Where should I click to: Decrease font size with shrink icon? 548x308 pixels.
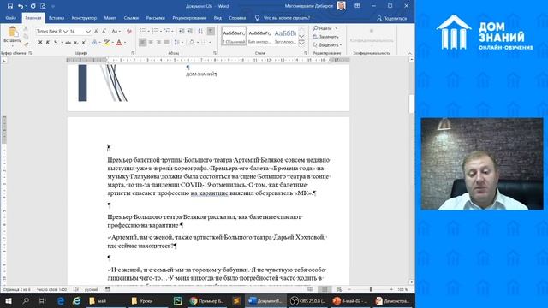click(x=104, y=32)
